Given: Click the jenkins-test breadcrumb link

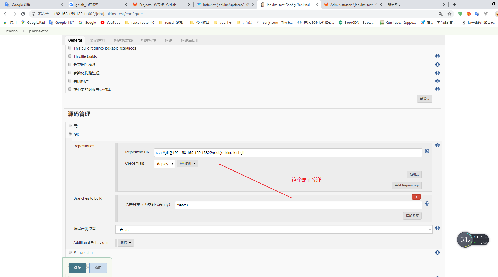Looking at the screenshot, I should click(38, 31).
